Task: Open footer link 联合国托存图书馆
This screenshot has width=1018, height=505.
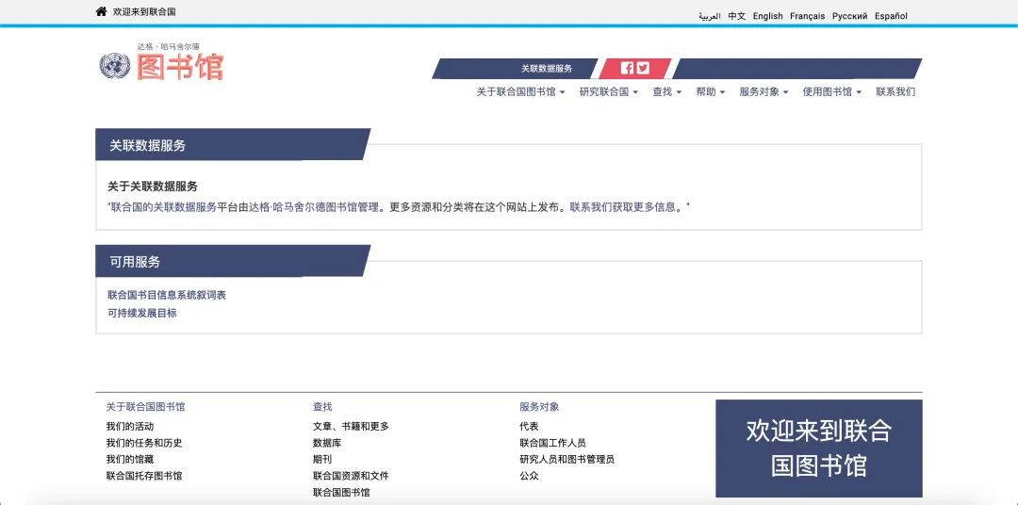Action: 144,476
